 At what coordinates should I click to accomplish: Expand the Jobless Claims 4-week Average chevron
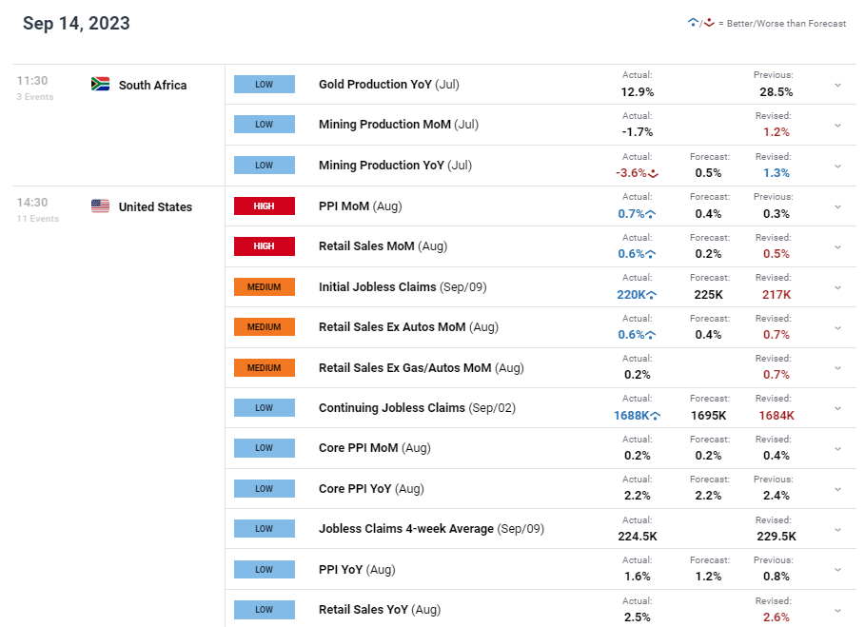[837, 529]
